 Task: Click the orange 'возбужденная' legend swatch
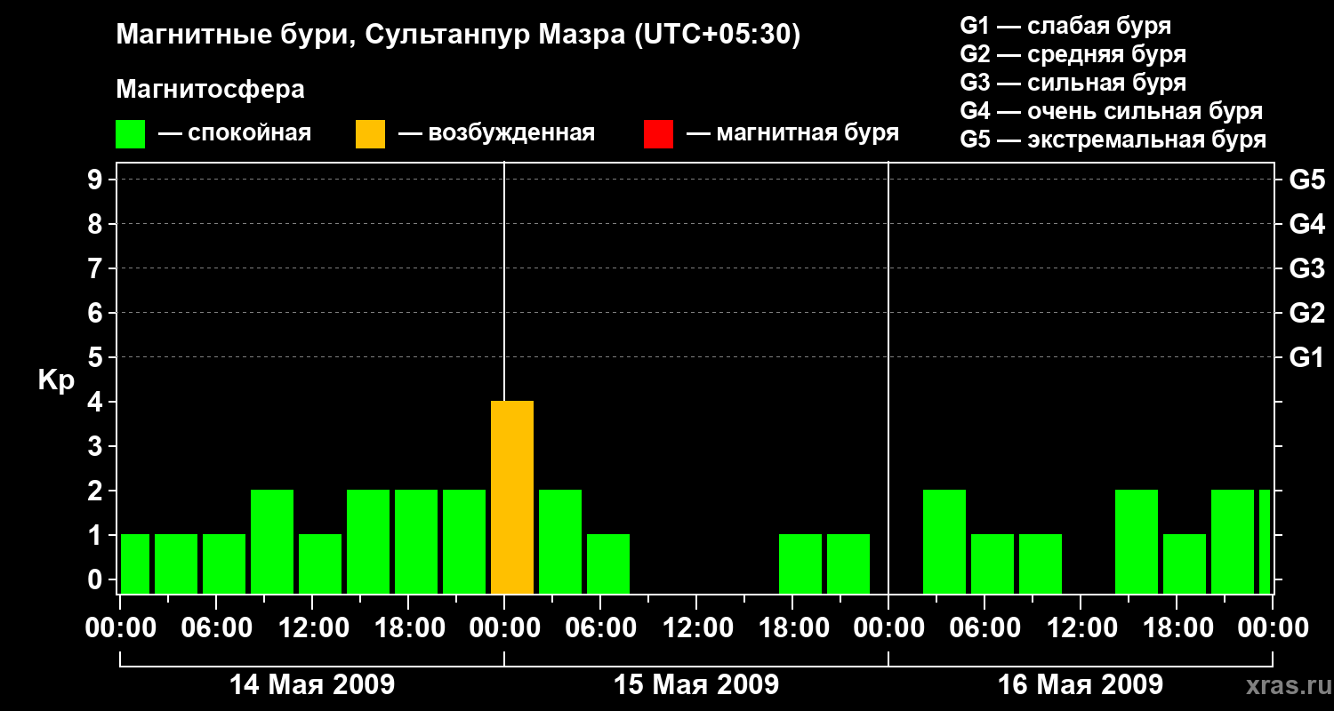click(370, 134)
